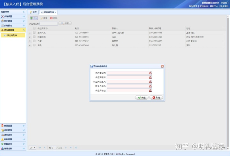
Task: Check the row 2 checkbox for 阿里巴巴
Action: click(x=34, y=37)
